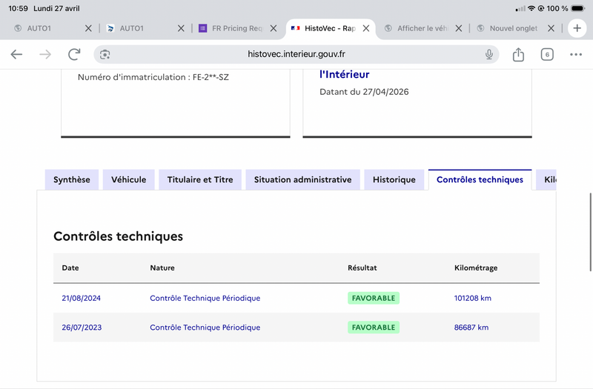This screenshot has width=593, height=389.
Task: Open the three-dot browser menu
Action: point(576,54)
